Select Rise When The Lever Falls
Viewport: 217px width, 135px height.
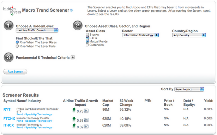[17, 46]
